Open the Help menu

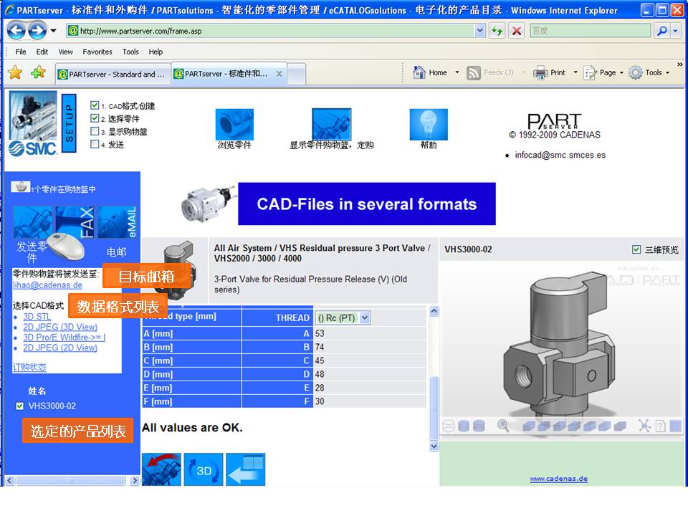(x=156, y=52)
